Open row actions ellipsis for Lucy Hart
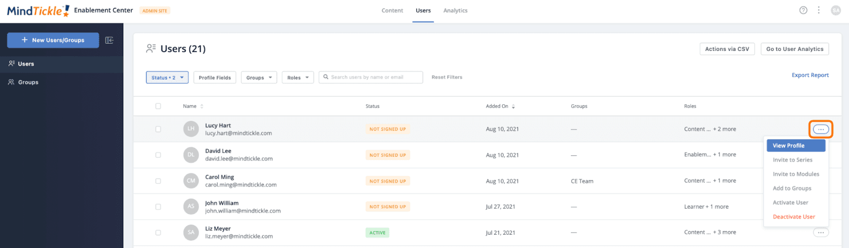The image size is (849, 248). click(820, 129)
